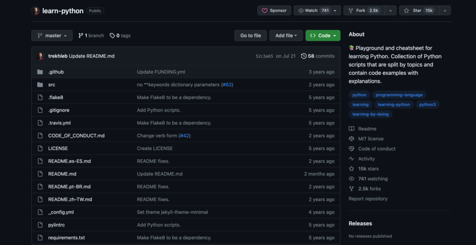Image resolution: width=476 pixels, height=245 pixels.
Task: Open the Fork options dropdown arrow
Action: [391, 10]
